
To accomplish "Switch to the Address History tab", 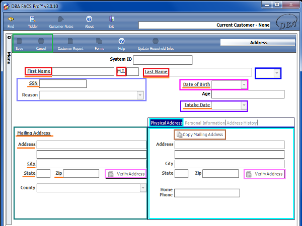I will [242, 123].
